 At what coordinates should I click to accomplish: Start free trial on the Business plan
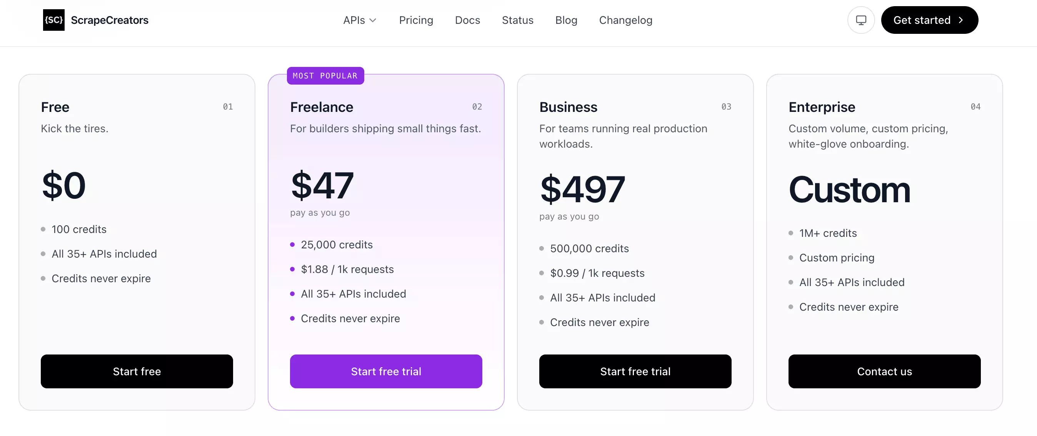pos(635,371)
